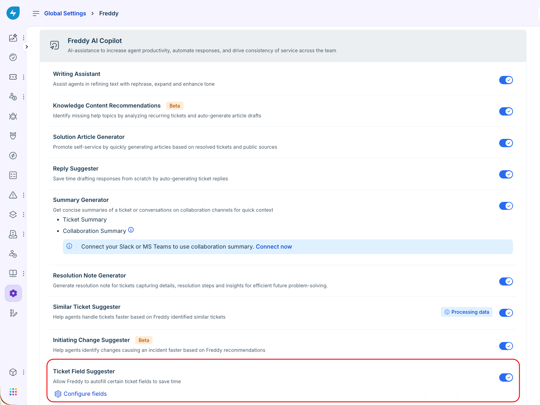Viewport: 540px width, 405px height.
Task: Disable the Summary Generator switch
Action: point(506,206)
